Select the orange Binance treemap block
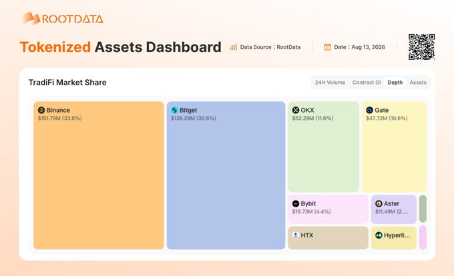Image resolution: width=454 pixels, height=276 pixels. [x=99, y=175]
